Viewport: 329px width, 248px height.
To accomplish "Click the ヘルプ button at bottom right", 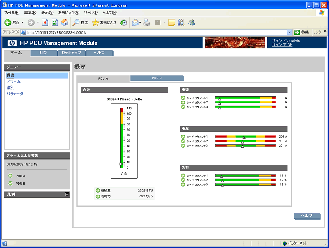I will [x=307, y=216].
